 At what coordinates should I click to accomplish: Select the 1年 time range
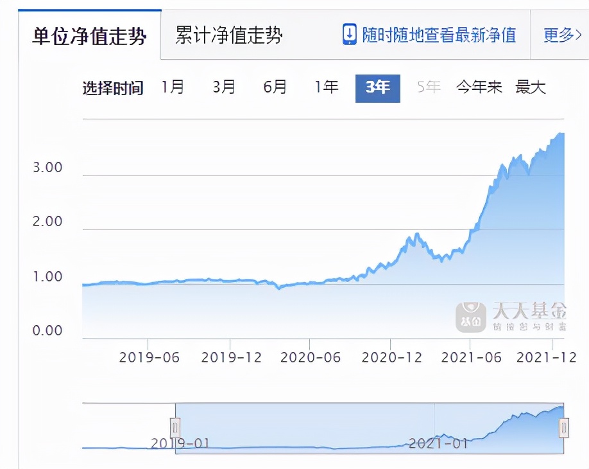coord(325,88)
